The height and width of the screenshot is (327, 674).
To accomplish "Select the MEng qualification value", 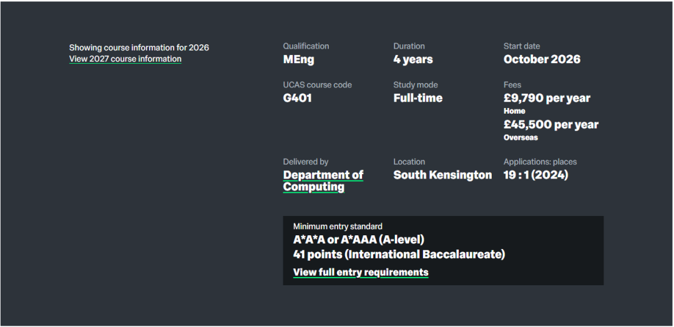I will point(298,60).
